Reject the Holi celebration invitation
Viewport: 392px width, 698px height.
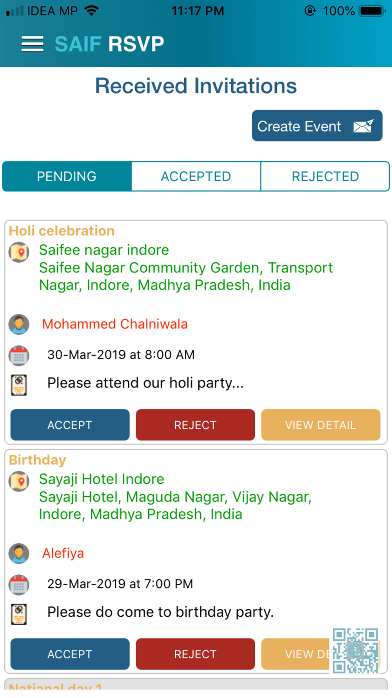pyautogui.click(x=195, y=425)
